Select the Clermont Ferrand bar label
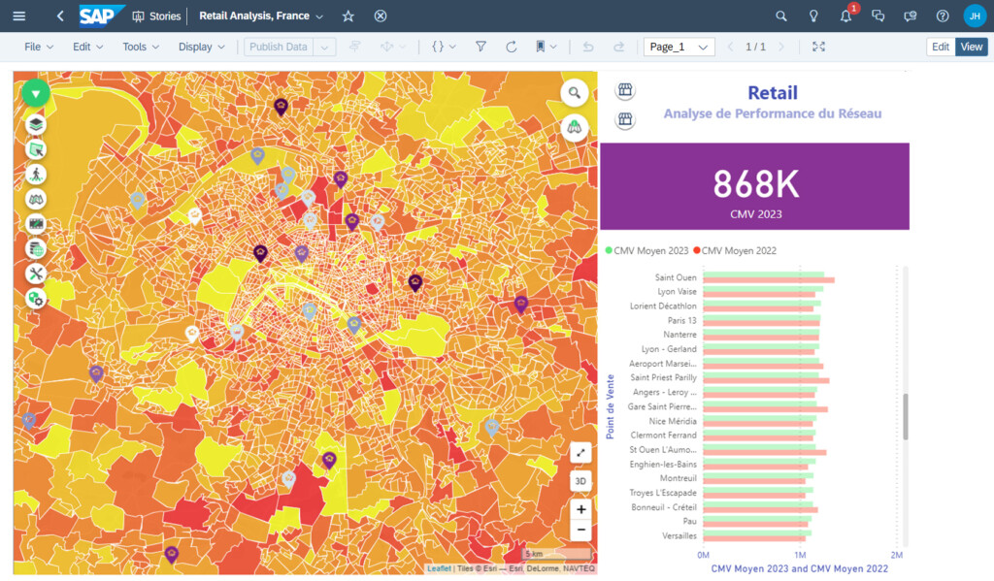Screen dimensions: 994x581 point(663,436)
